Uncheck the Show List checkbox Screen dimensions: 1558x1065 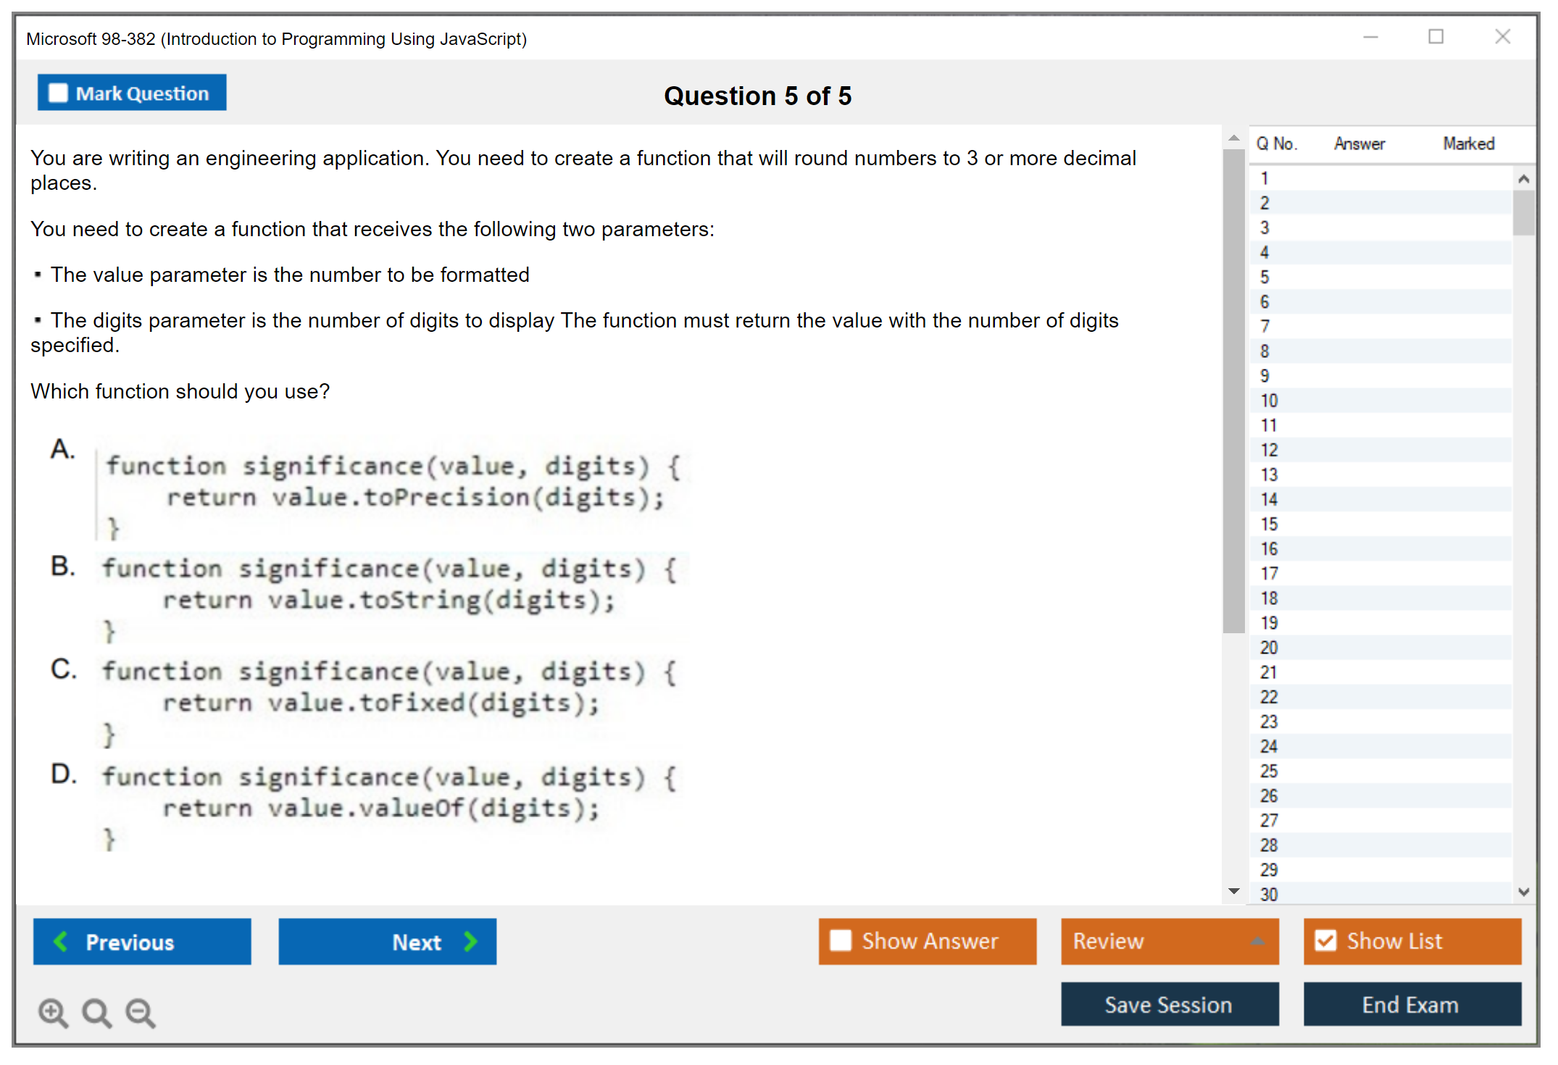1325,940
